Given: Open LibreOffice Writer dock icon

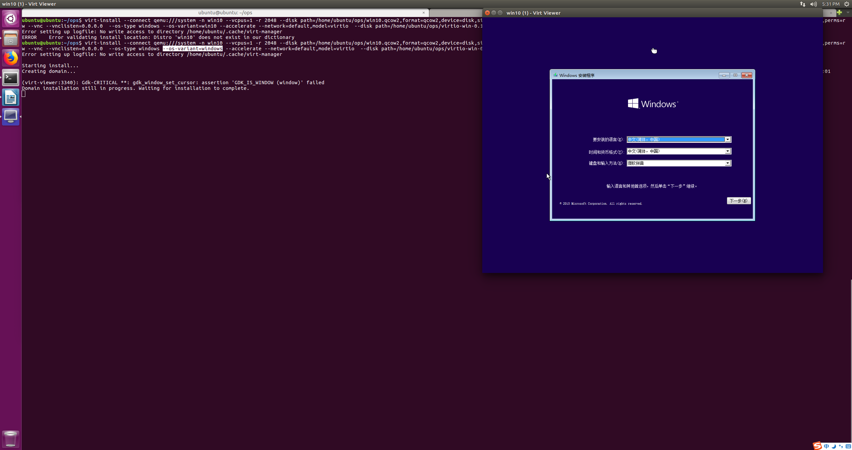Looking at the screenshot, I should (x=11, y=98).
